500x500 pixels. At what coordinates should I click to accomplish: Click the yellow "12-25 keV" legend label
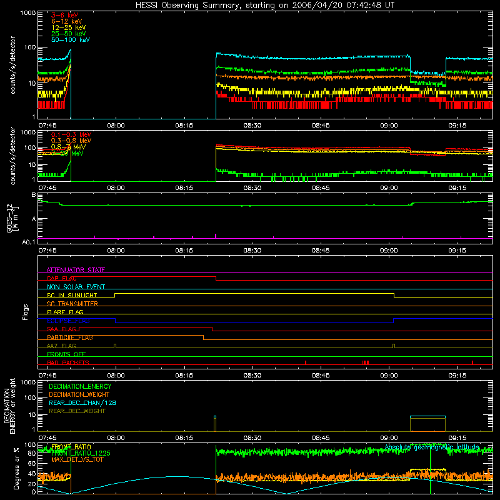coord(68,27)
